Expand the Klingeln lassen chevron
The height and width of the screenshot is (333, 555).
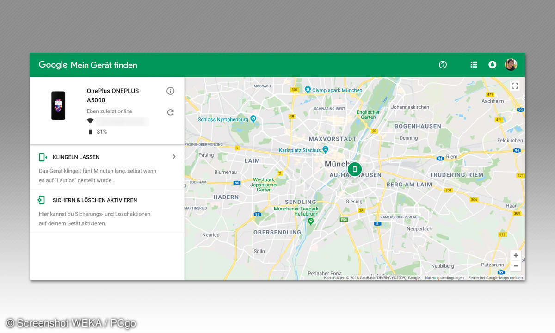[174, 157]
